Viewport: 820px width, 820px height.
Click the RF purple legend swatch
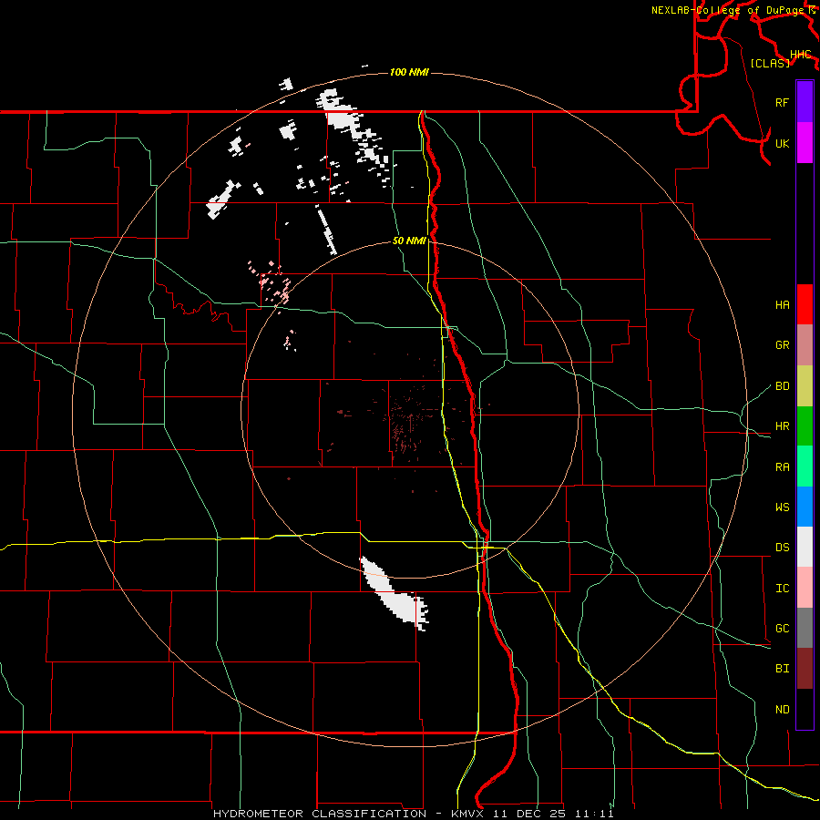[x=805, y=102]
